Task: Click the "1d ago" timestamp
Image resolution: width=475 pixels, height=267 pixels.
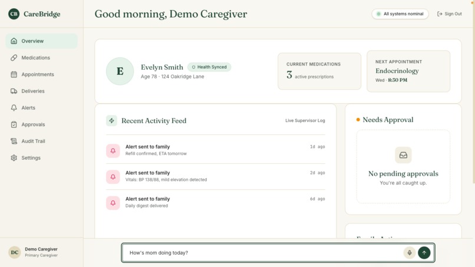Action: tap(317, 147)
